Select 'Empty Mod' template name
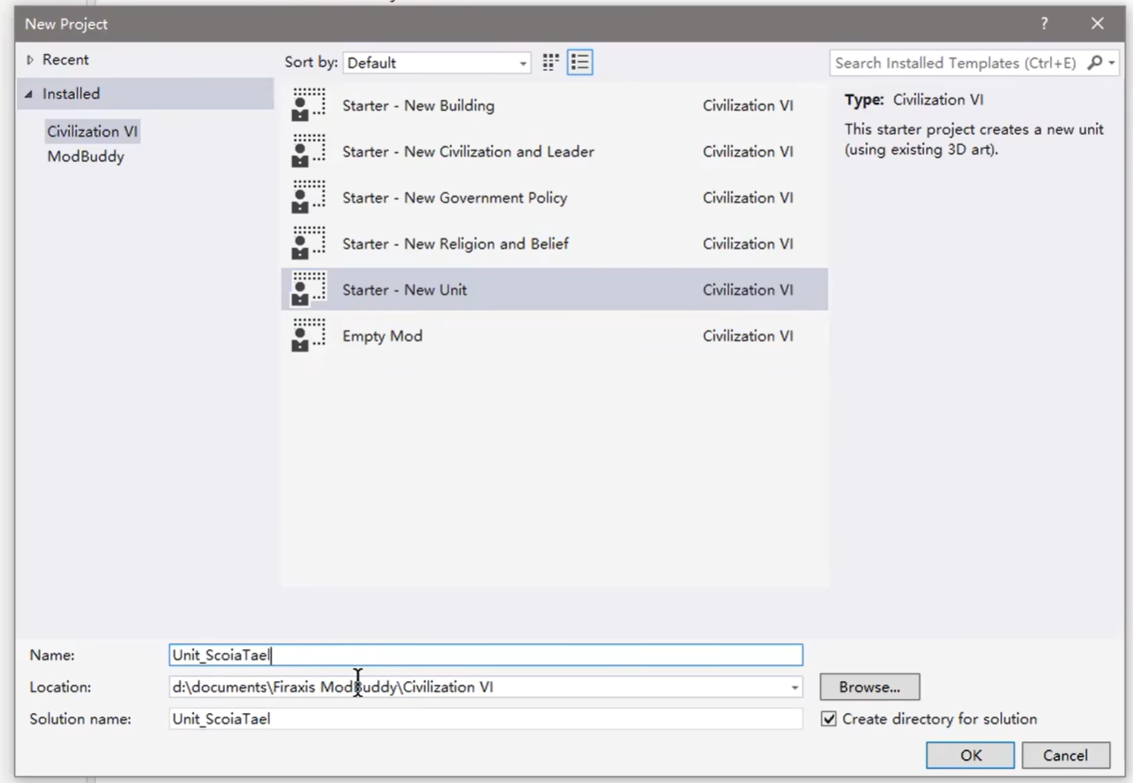1133x783 pixels. point(382,336)
